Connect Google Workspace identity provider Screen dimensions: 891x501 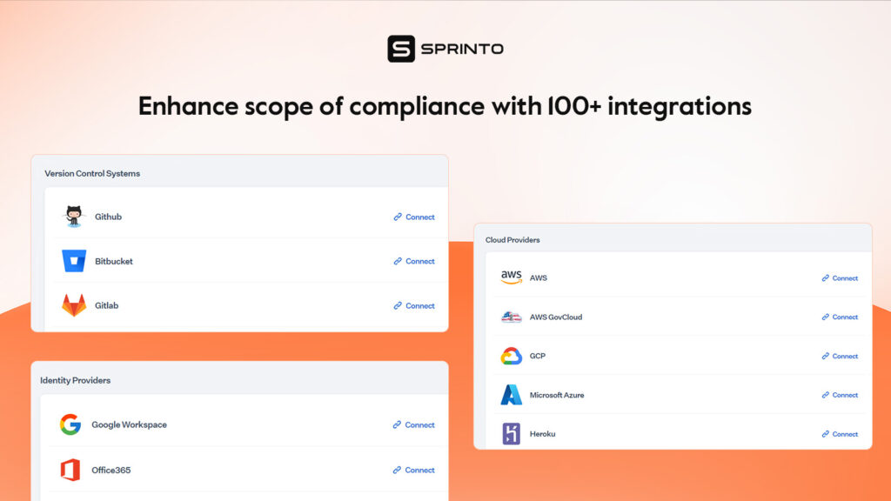click(413, 424)
